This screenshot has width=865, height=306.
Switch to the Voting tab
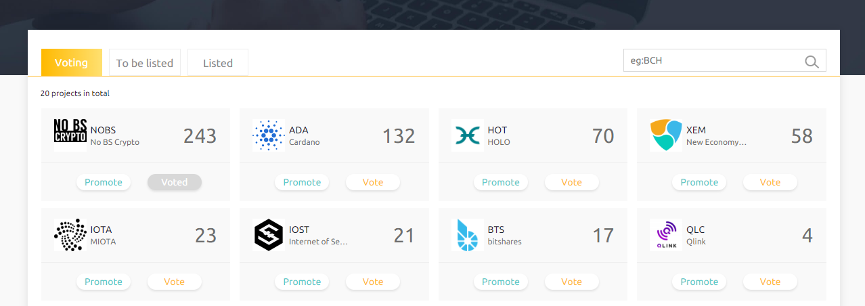pyautogui.click(x=71, y=62)
